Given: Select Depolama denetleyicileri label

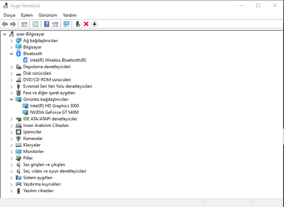Looking at the screenshot, I should click(47, 67).
